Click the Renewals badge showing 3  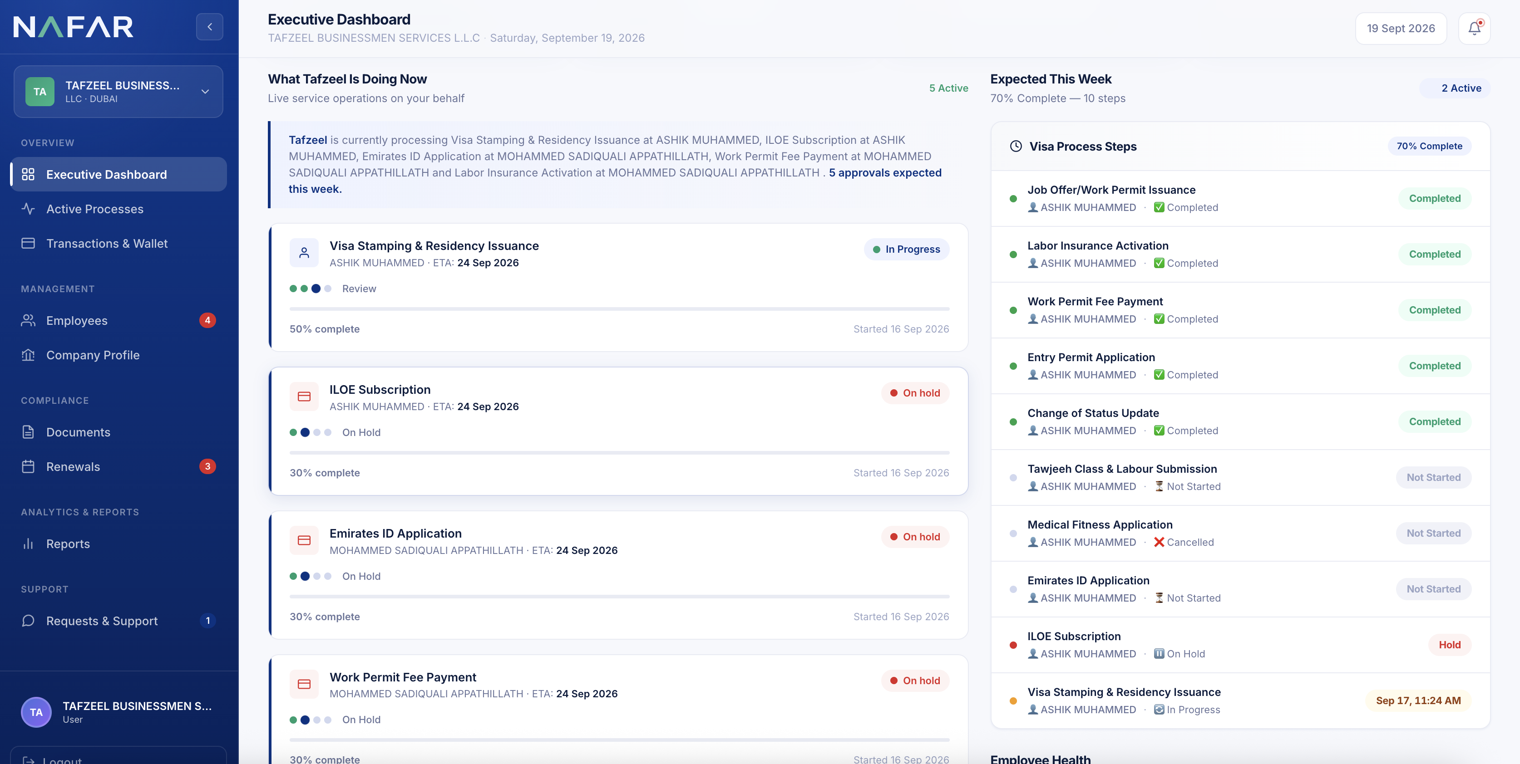(x=207, y=466)
